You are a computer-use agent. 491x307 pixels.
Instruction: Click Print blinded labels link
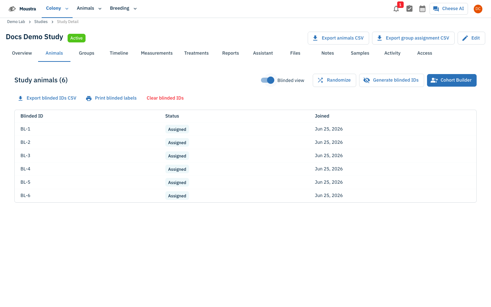pos(111,98)
